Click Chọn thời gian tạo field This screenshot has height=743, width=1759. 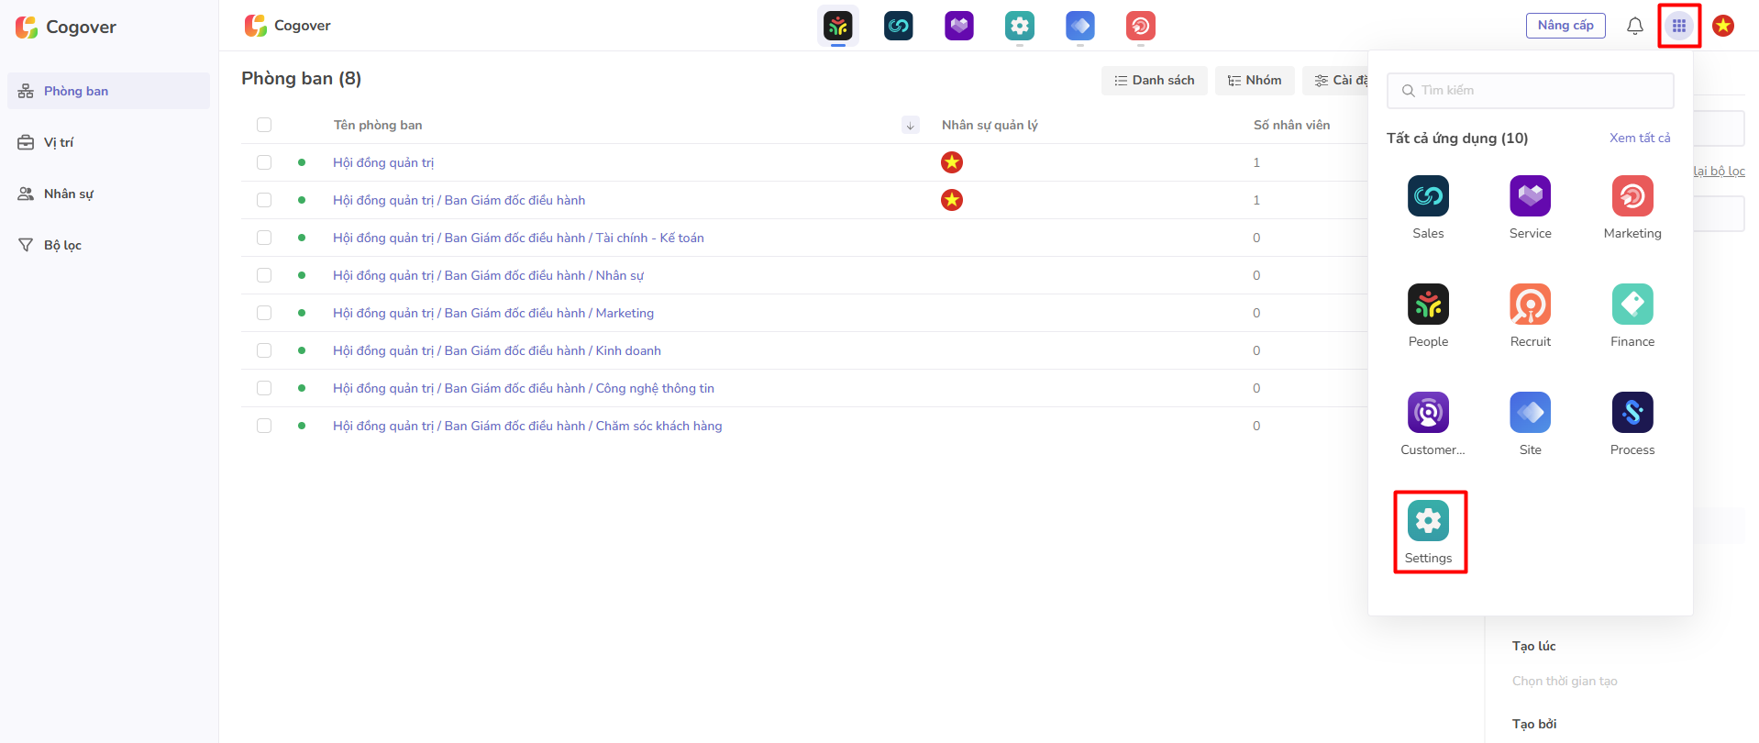pos(1565,681)
